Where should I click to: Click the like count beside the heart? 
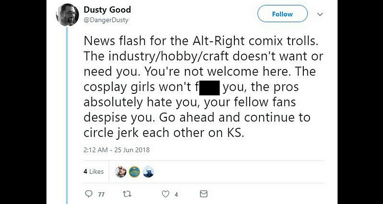point(176,194)
